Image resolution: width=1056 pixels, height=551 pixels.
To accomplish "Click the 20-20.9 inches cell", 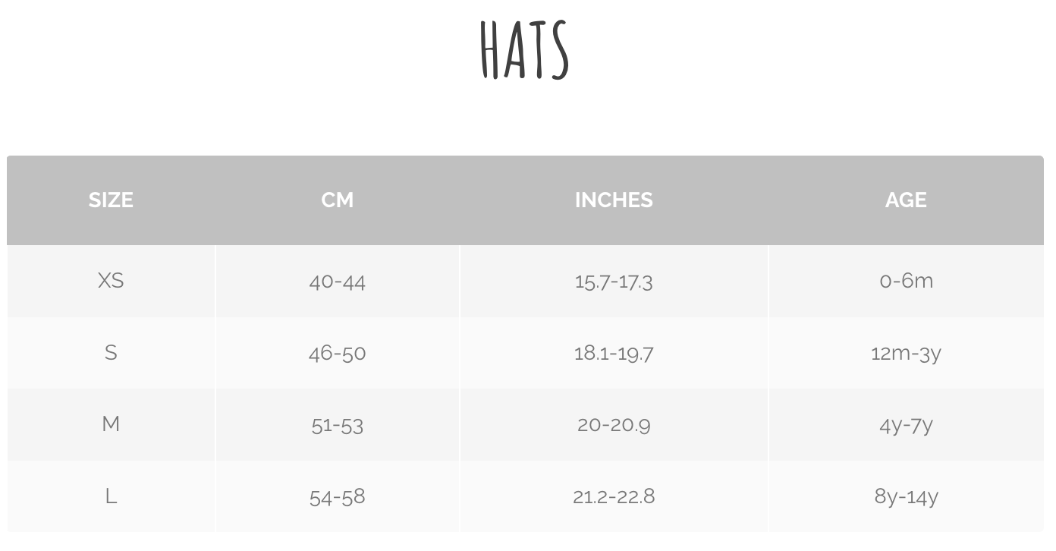I will (614, 424).
